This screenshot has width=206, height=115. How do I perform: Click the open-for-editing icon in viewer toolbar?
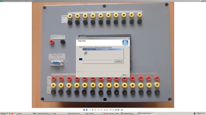click(118, 110)
